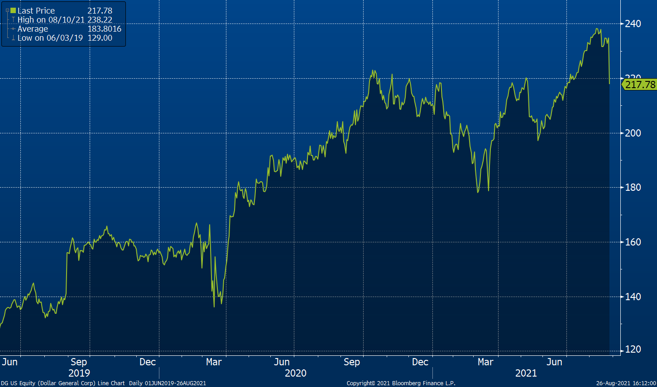657x387 pixels.
Task: Select the 238.22 high value in legend
Action: [x=100, y=19]
